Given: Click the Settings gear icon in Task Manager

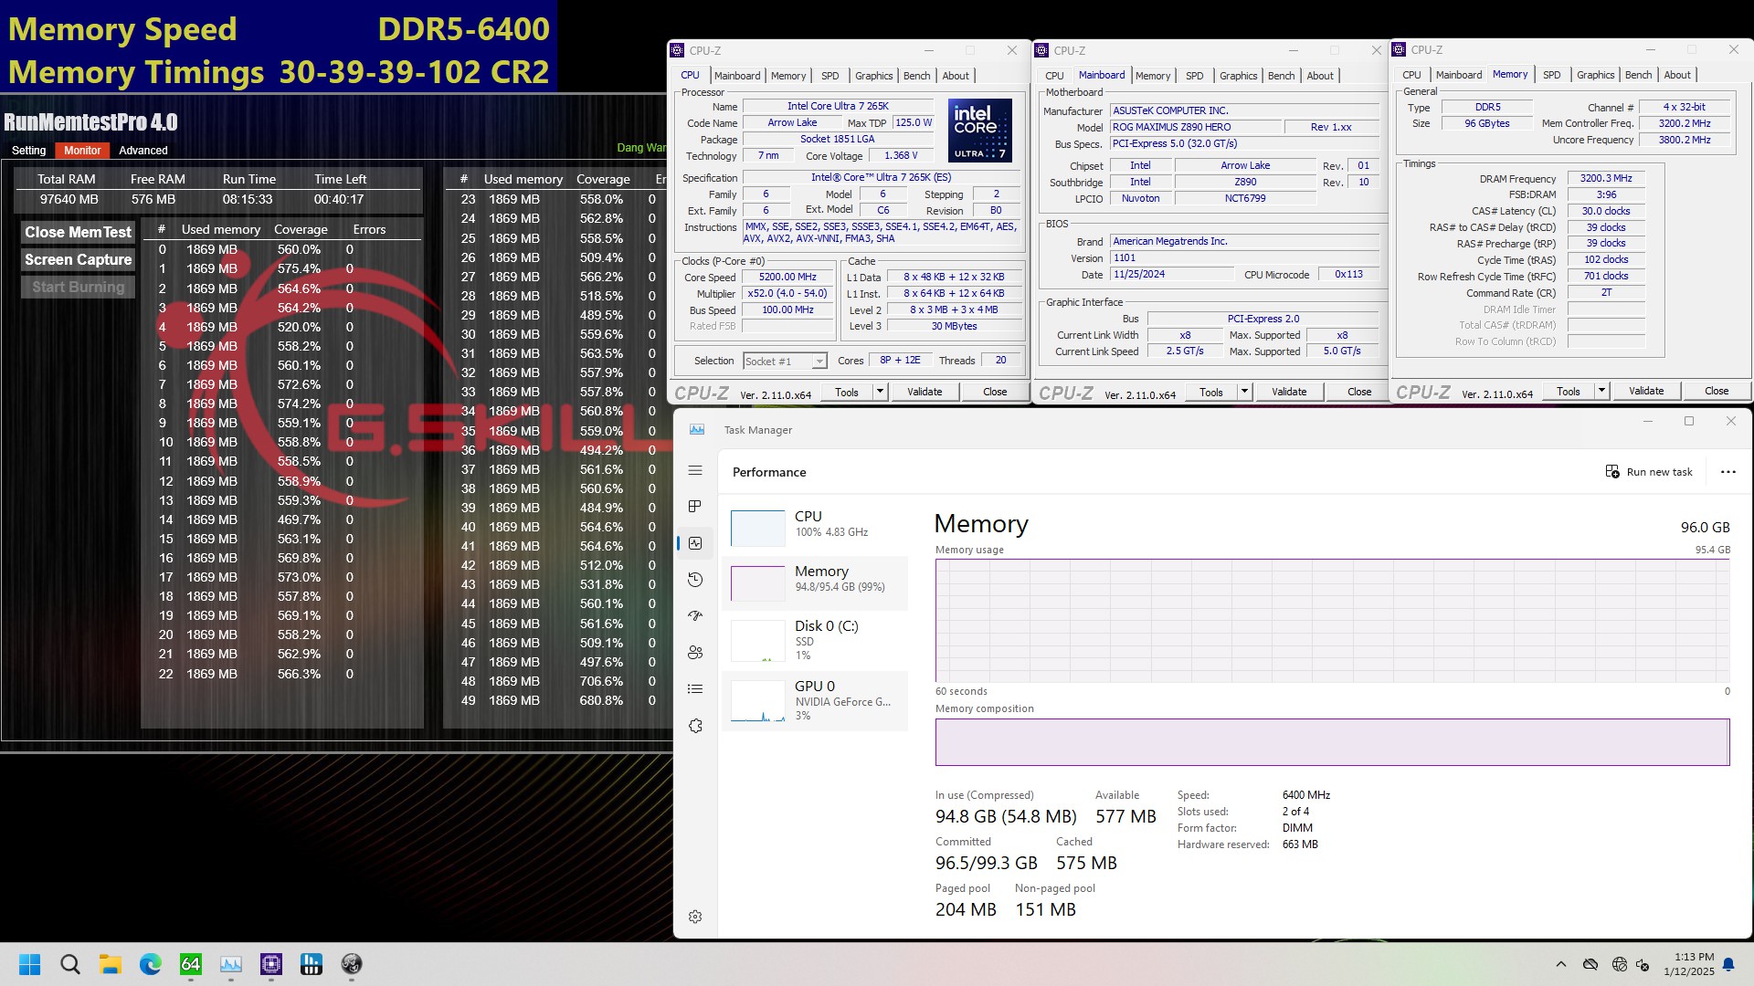Looking at the screenshot, I should point(695,917).
